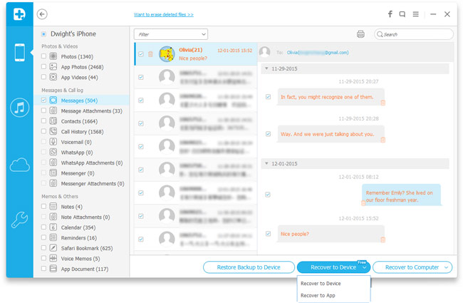
Task: Choose Recover to Device menu option
Action: pyautogui.click(x=321, y=283)
